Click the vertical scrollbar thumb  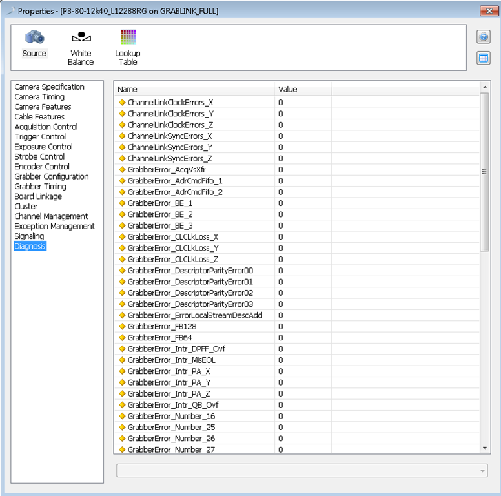point(485,172)
